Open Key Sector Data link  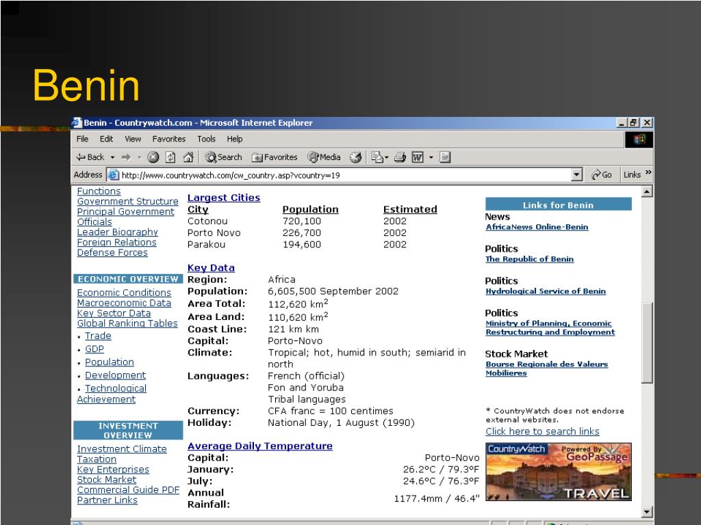tap(114, 313)
